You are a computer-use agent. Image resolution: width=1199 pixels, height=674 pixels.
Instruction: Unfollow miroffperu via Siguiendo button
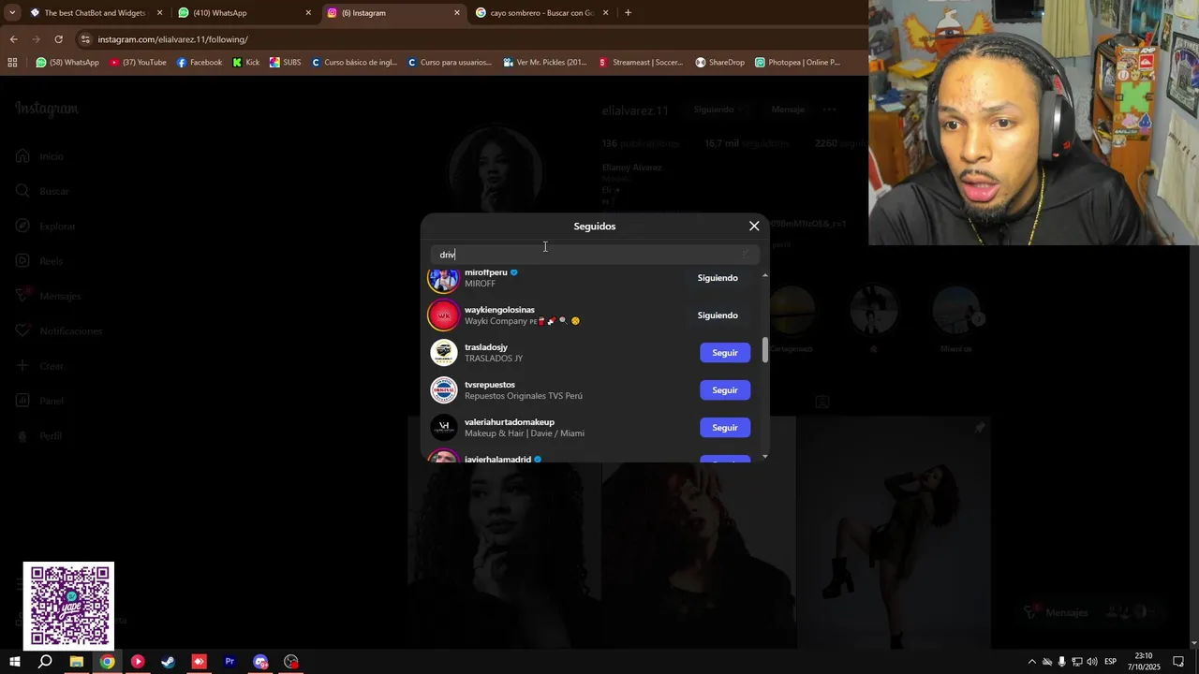[718, 278]
